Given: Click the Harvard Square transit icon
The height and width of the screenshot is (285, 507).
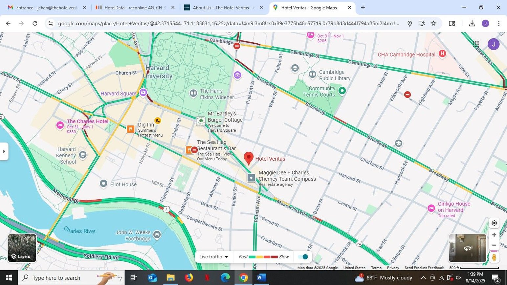Looking at the screenshot, I should (x=143, y=92).
